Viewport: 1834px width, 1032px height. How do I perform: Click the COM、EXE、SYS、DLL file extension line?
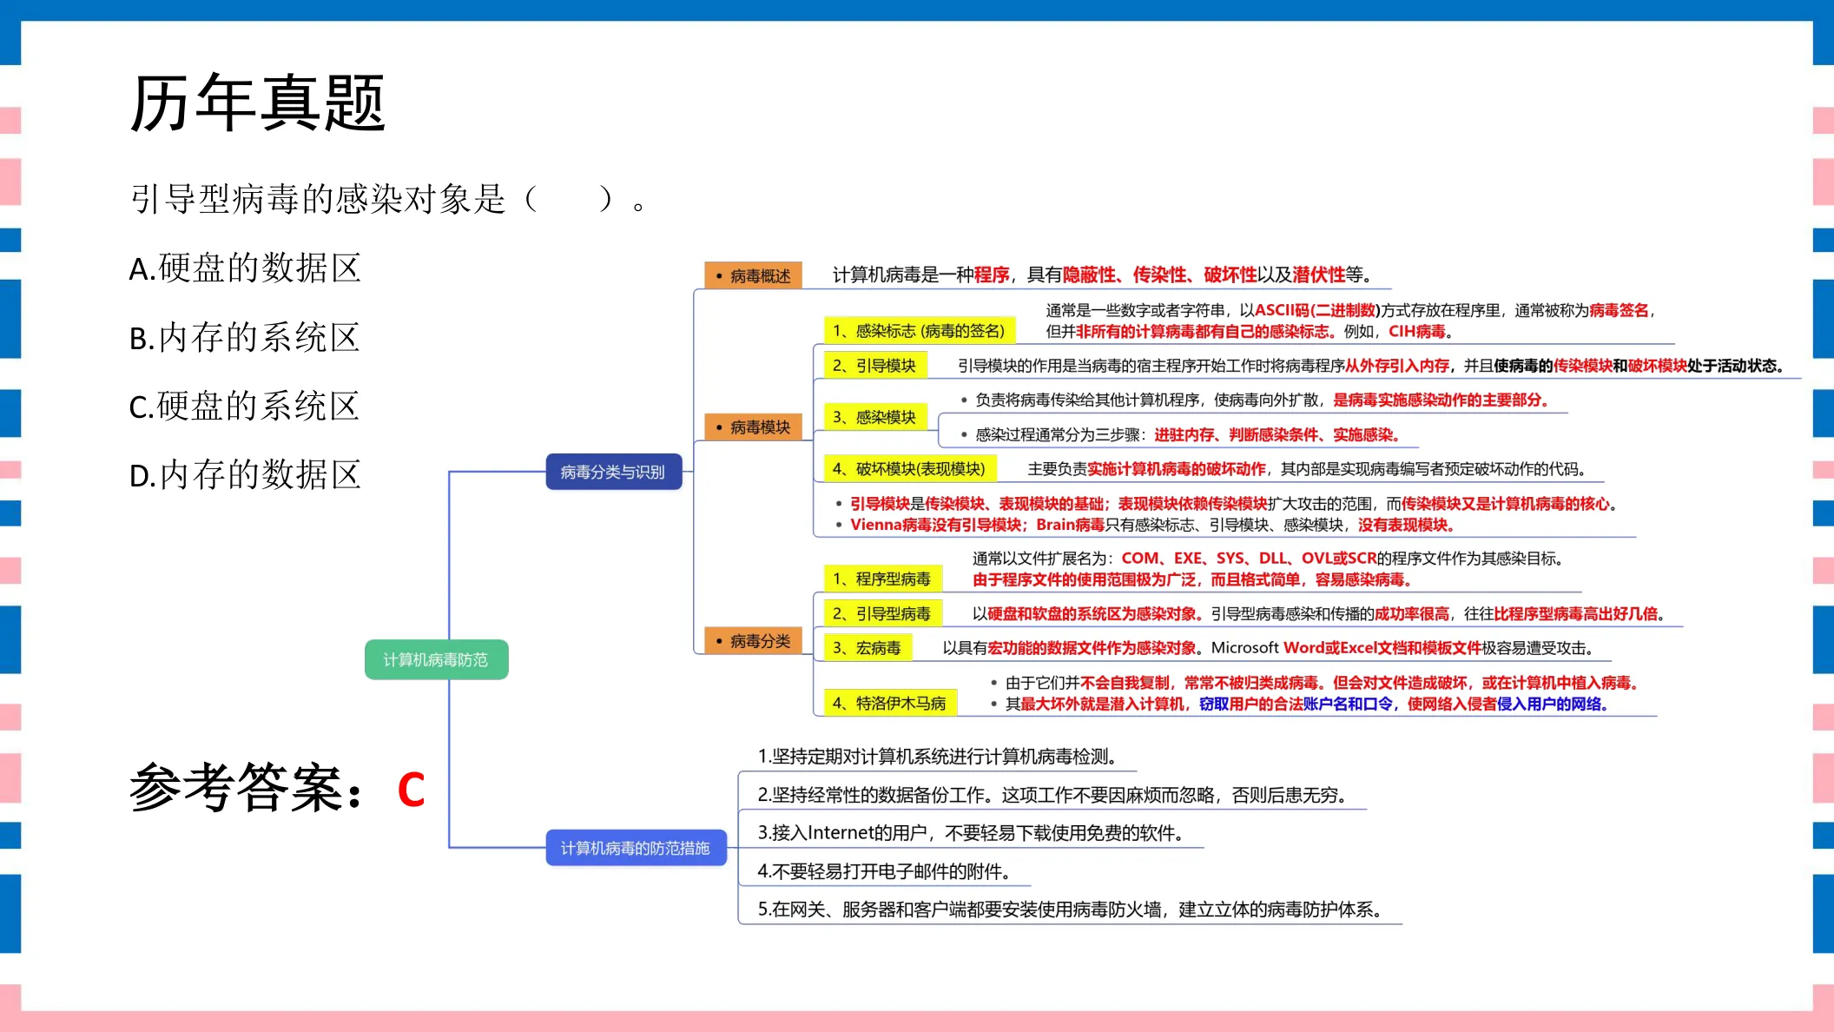[x=1268, y=559]
